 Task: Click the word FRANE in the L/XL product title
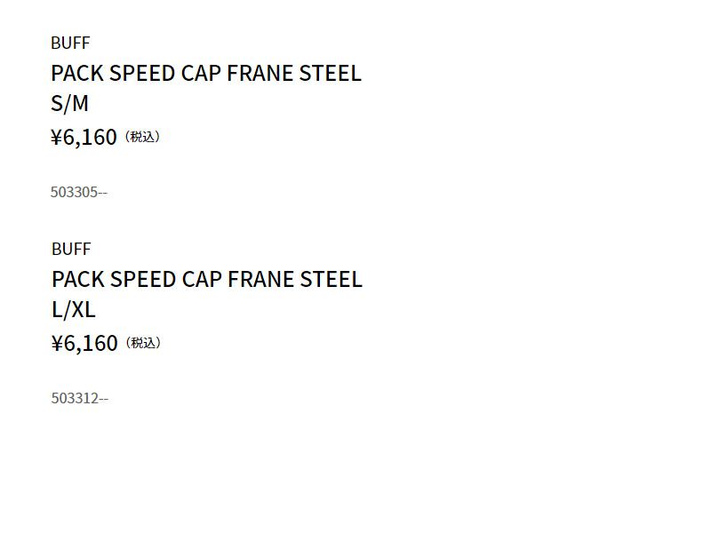point(261,279)
